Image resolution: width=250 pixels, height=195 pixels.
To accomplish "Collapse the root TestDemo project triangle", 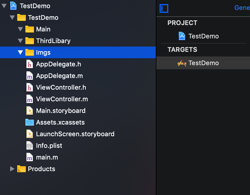I will [x=4, y=6].
